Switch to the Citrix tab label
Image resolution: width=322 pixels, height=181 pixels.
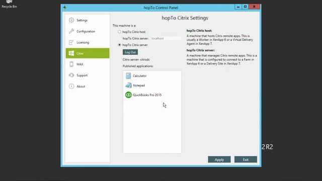coord(80,53)
